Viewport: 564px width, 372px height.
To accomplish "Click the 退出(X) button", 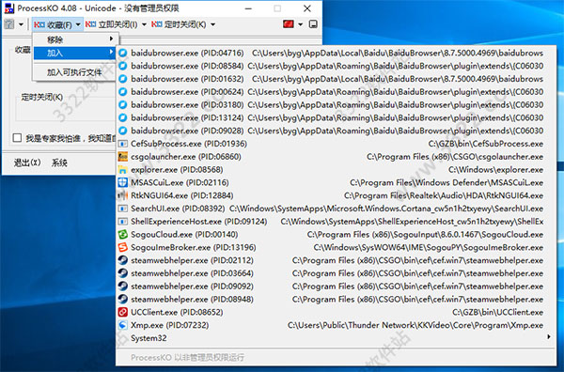I will click(27, 163).
